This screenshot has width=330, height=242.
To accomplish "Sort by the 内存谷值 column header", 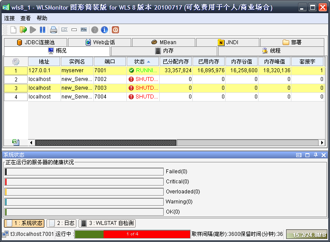I will [241, 62].
